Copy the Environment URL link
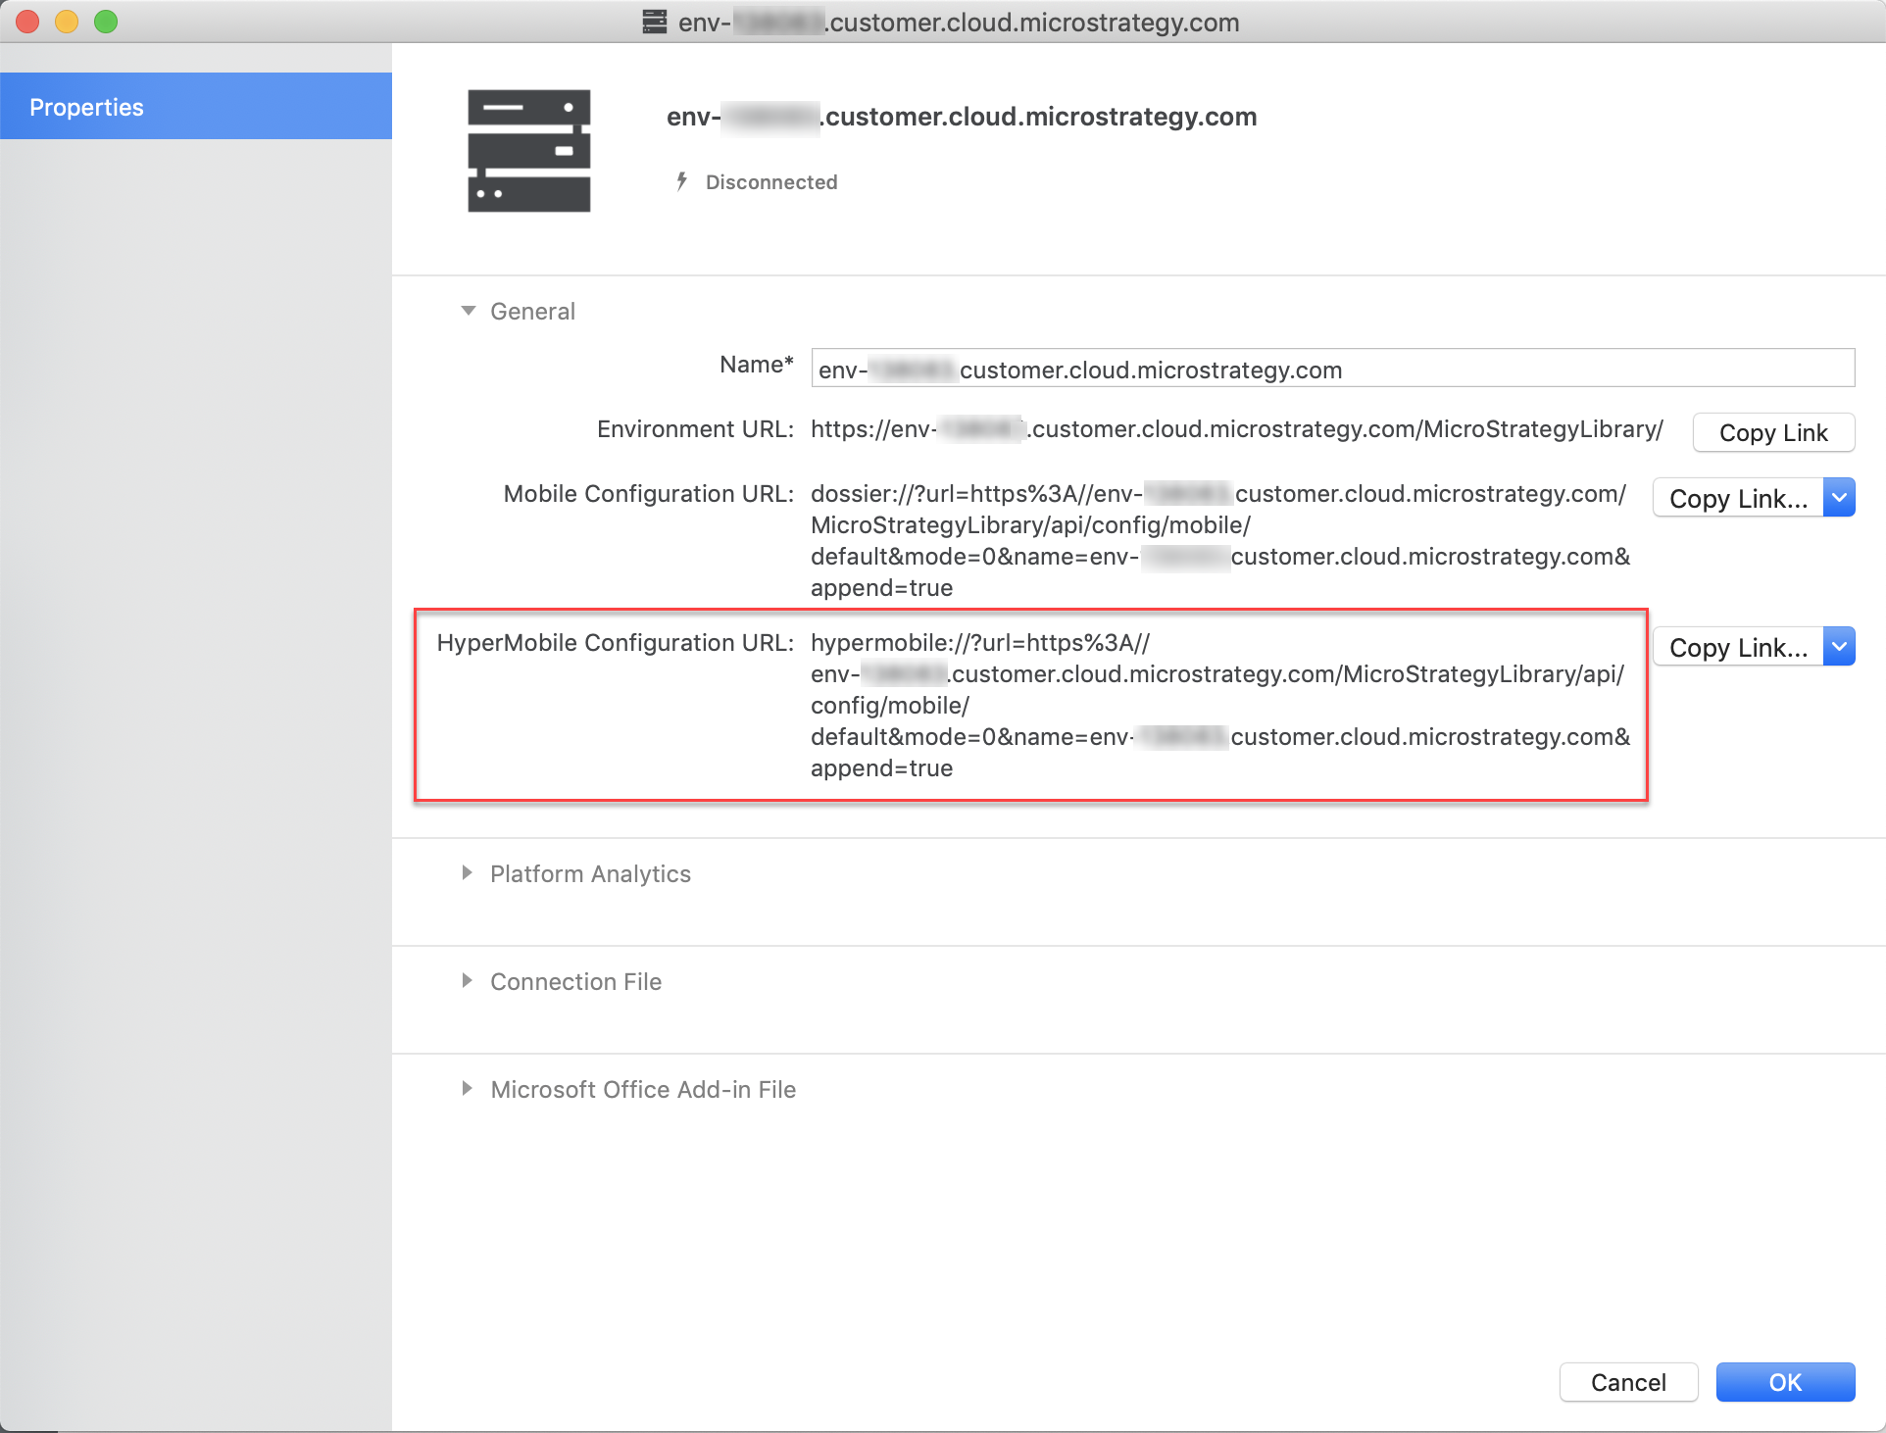 (x=1772, y=432)
